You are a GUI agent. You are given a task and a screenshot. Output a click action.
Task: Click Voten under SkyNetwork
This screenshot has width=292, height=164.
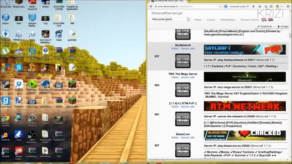pos(175,49)
